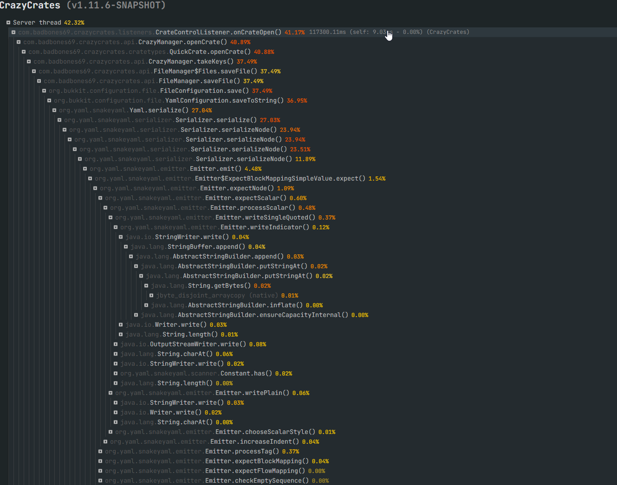Expand the jbyte_disjoint_arraycopy (native) node

click(x=151, y=295)
